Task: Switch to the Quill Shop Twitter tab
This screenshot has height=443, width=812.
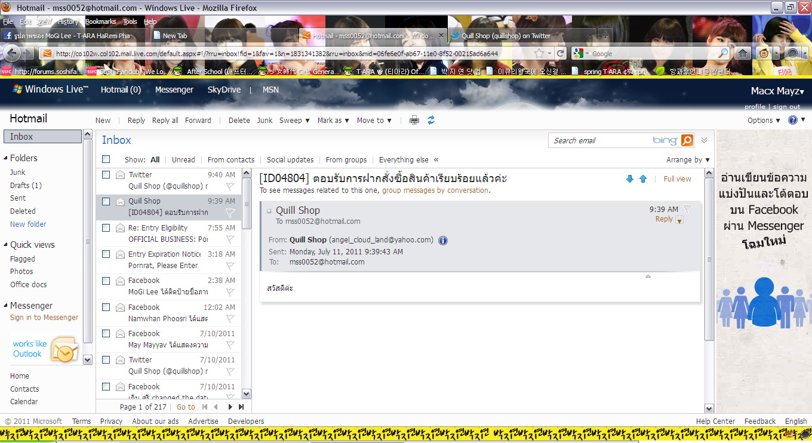Action: [521, 36]
